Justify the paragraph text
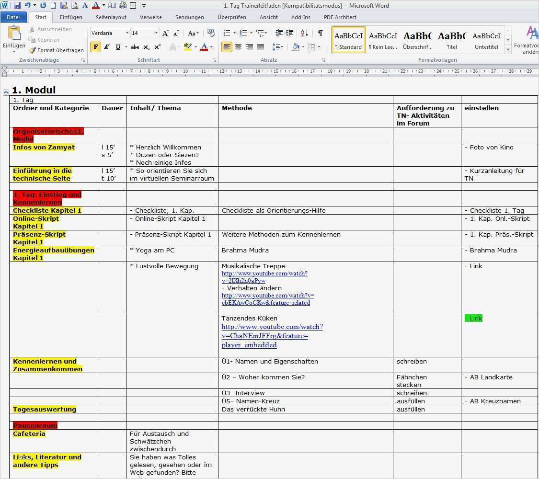 [261, 47]
